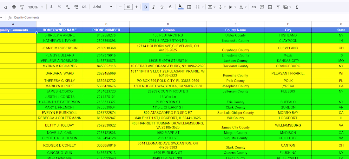Select column F header
This screenshot has width=349, height=159.
(288, 24)
